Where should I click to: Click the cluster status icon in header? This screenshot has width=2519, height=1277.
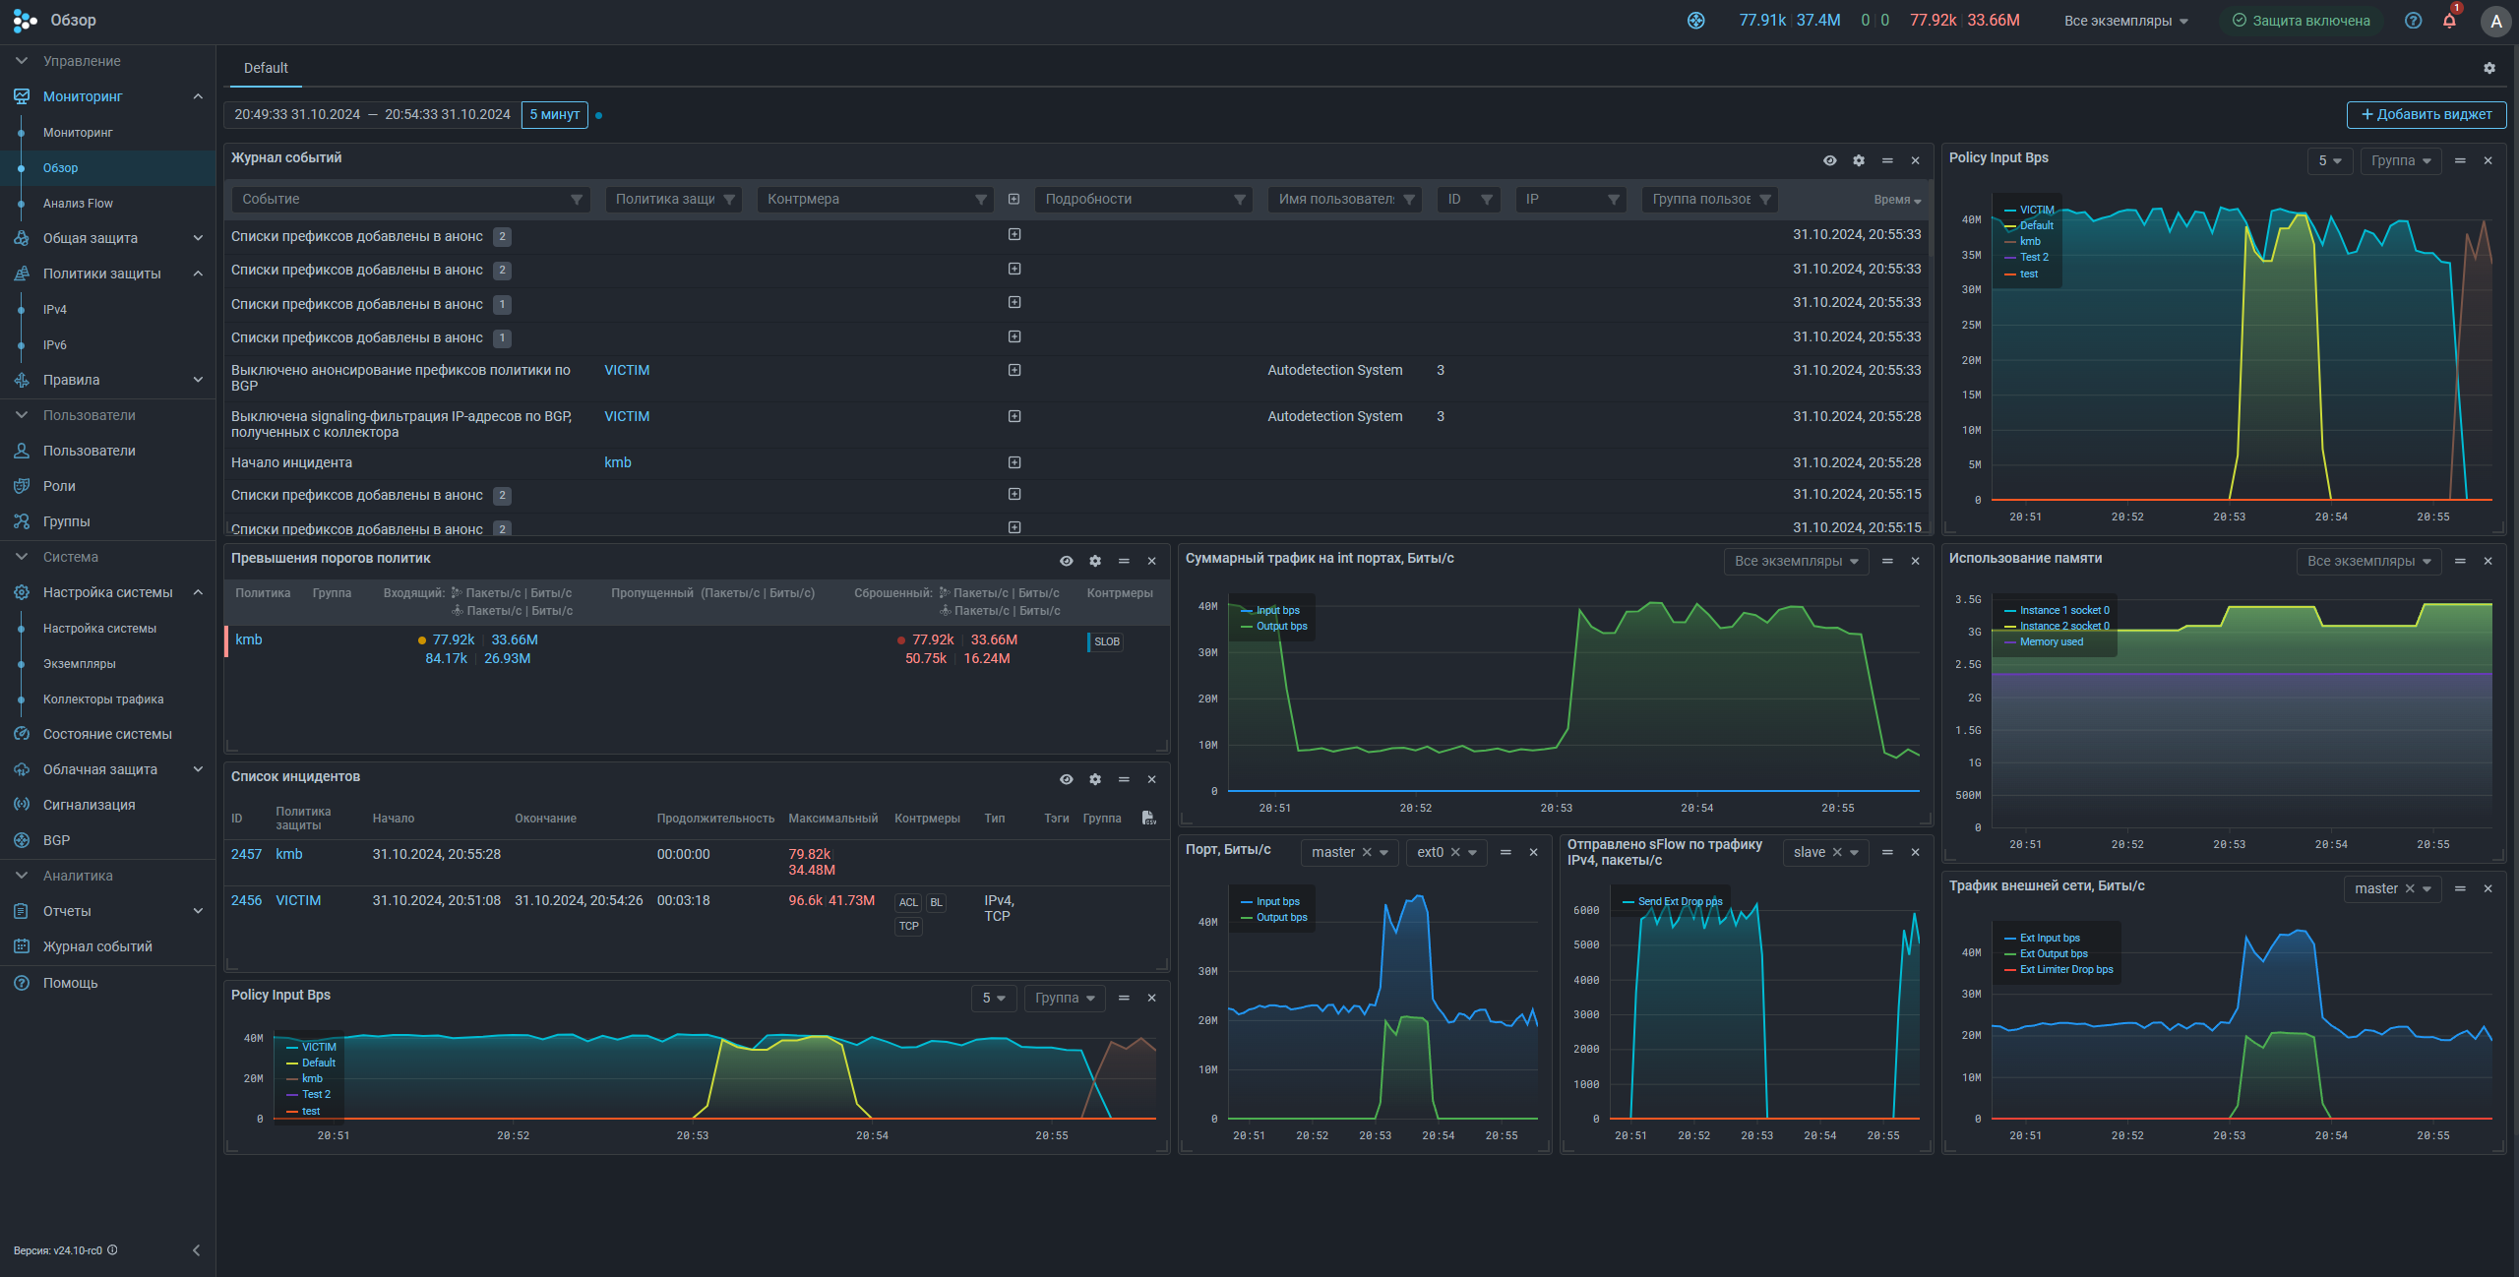click(1695, 21)
